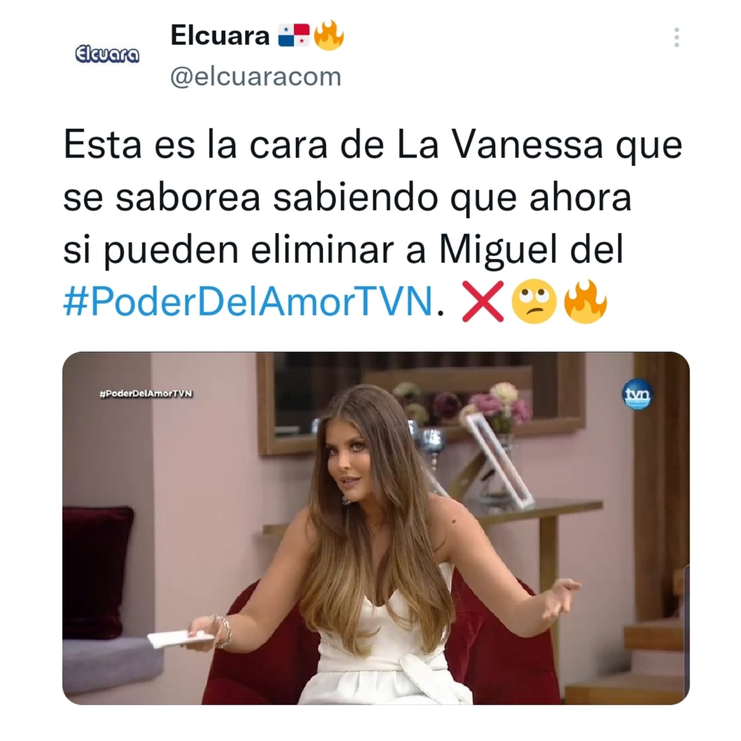Open the Elcuara profile avatar logo
The image size is (741, 741).
point(107,55)
